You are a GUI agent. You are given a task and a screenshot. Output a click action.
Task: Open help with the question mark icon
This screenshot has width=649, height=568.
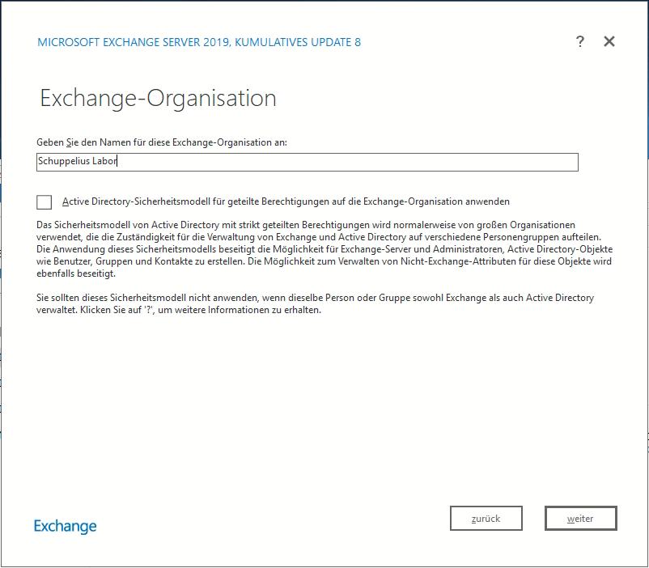click(579, 42)
